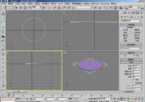The height and width of the screenshot is (102, 145).
Task: Switch to the Utilities hammer panel icon
Action: 141,13
